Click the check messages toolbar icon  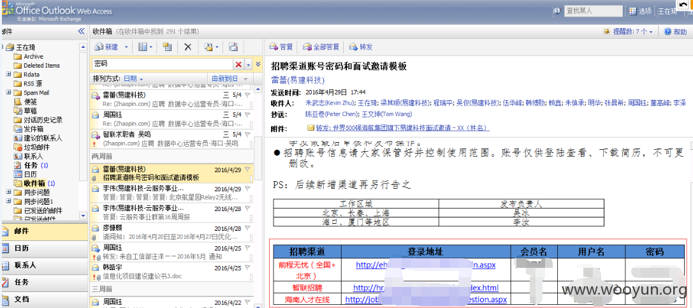pos(166,47)
